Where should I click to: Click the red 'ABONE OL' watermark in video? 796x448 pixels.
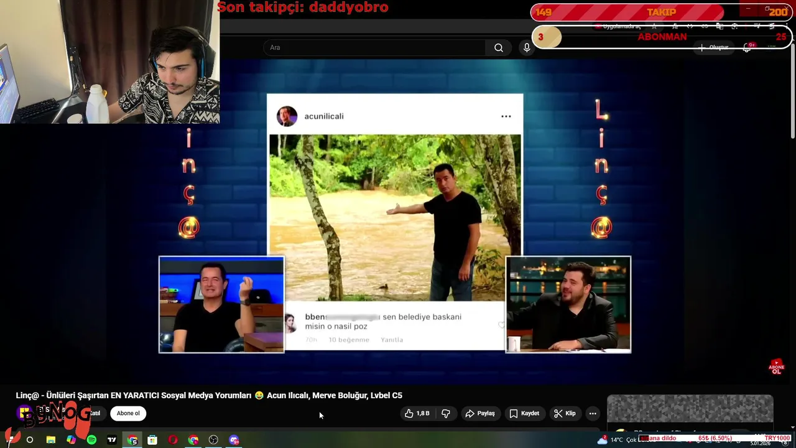pyautogui.click(x=776, y=366)
